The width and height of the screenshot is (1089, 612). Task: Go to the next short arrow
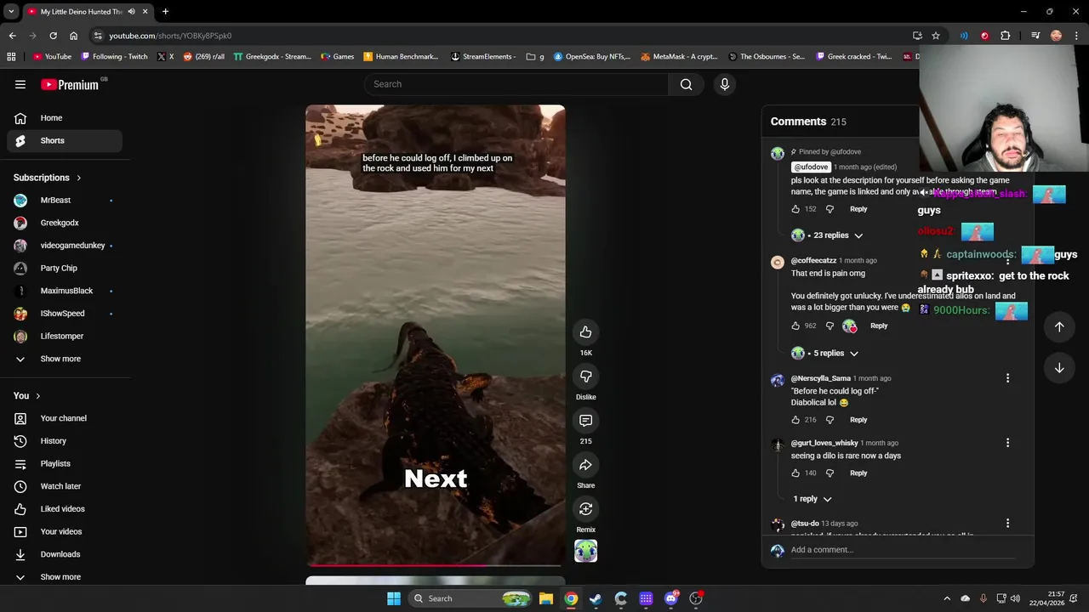(1059, 368)
